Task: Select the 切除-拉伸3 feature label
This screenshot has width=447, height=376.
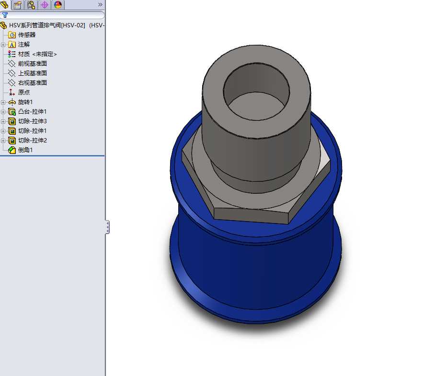Action: tap(33, 121)
